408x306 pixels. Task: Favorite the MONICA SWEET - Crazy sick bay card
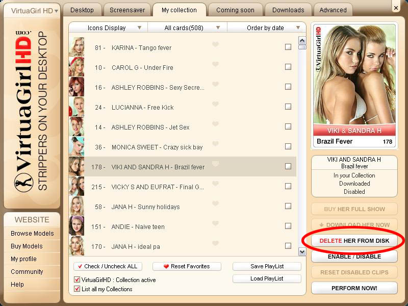tap(215, 144)
